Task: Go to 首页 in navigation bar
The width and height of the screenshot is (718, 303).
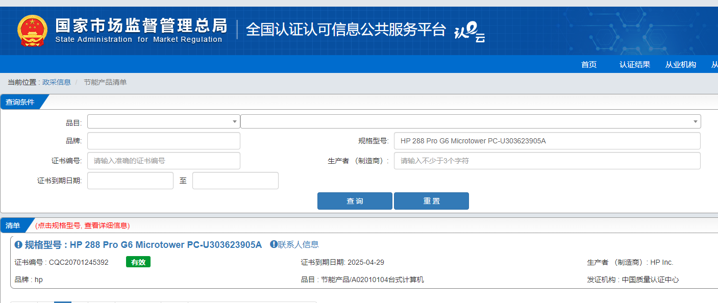Action: pos(589,64)
